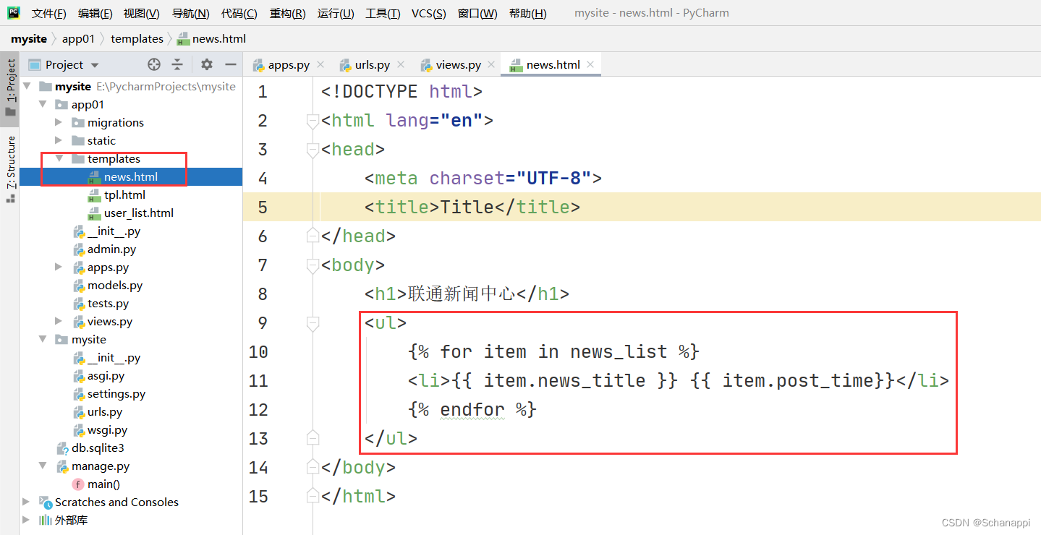1041x535 pixels.
Task: Open the Structure side tool window
Action: pos(10,166)
